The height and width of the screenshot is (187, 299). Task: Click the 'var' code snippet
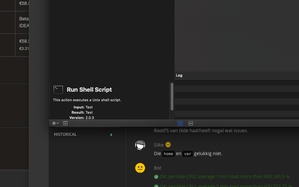point(187,154)
